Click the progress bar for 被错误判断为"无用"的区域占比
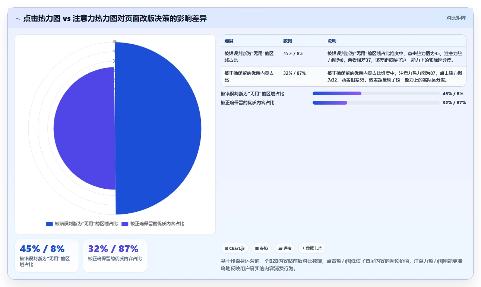481x287 pixels. [376, 94]
